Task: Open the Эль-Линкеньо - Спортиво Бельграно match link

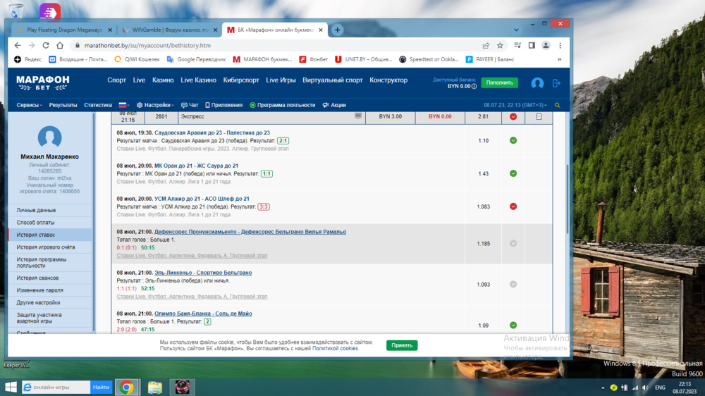Action: point(203,273)
